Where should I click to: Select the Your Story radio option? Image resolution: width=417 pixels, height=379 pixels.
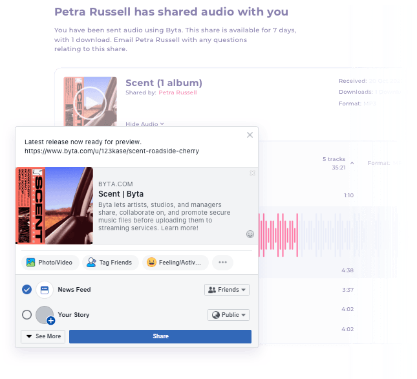[27, 314]
